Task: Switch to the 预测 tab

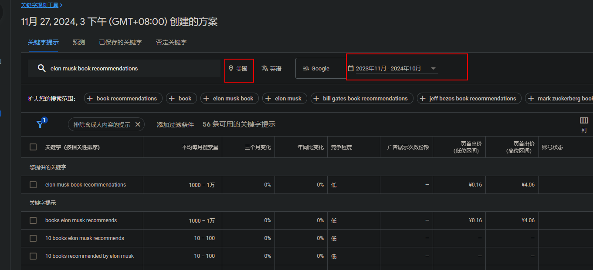Action: click(79, 42)
